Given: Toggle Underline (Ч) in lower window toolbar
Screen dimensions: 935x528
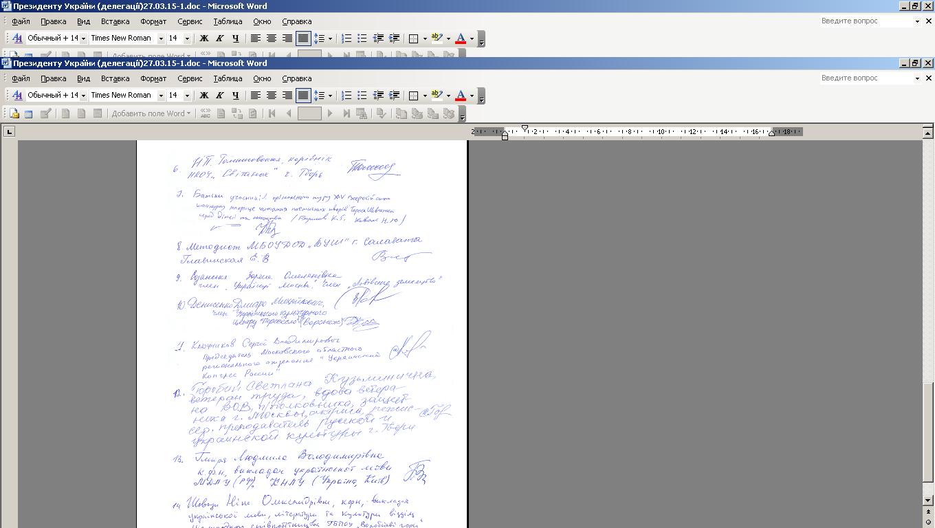Looking at the screenshot, I should pos(235,96).
